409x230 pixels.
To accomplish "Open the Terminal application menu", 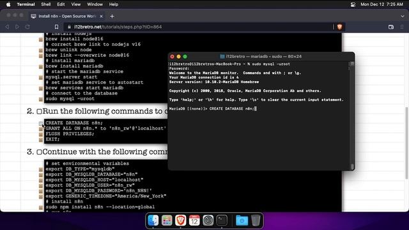I will (26, 4).
